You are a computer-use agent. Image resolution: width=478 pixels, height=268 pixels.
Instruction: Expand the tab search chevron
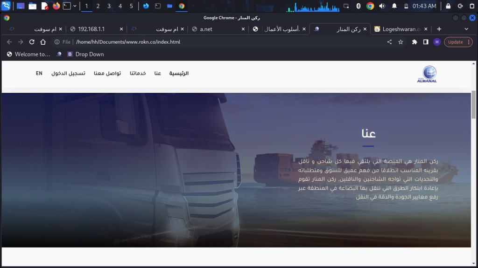466,29
